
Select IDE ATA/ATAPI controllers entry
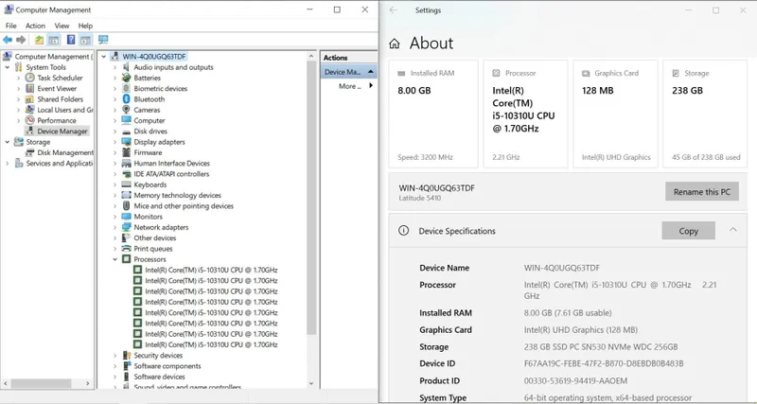[171, 174]
